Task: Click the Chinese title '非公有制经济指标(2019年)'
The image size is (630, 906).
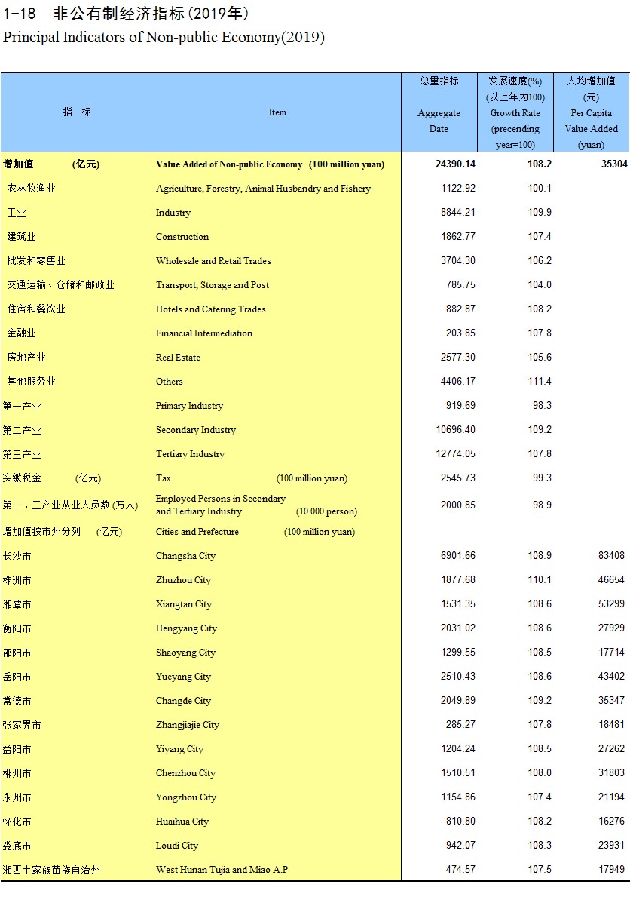Action: pyautogui.click(x=150, y=14)
